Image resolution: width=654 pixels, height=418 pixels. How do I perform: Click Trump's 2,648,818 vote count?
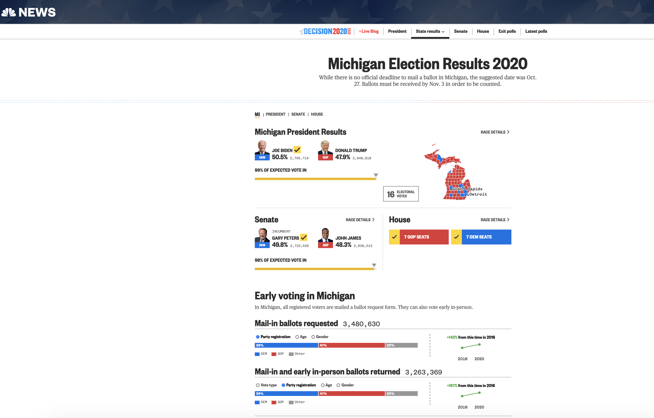[362, 158]
